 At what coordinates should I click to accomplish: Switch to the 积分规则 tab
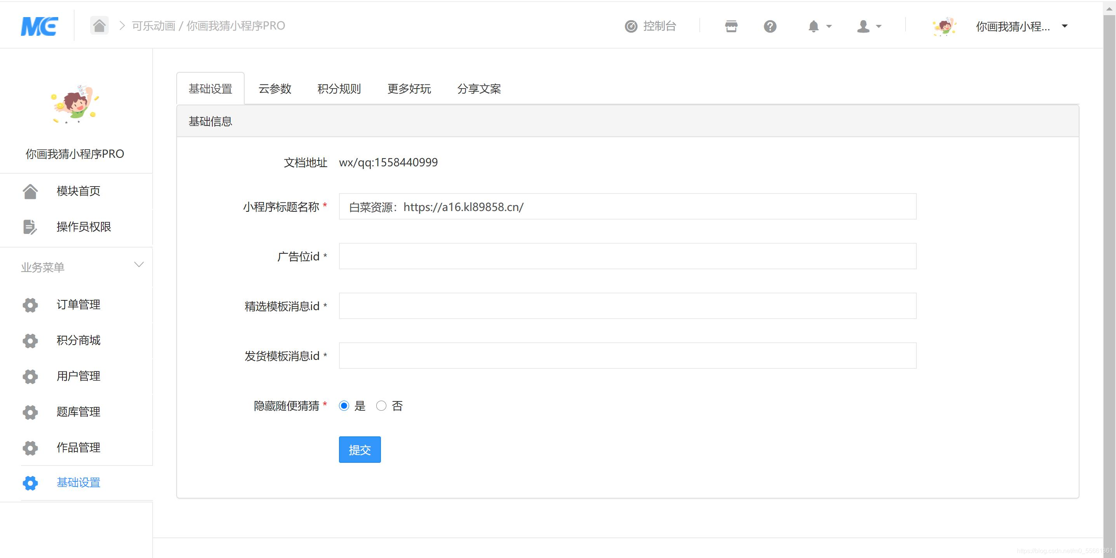pyautogui.click(x=339, y=89)
